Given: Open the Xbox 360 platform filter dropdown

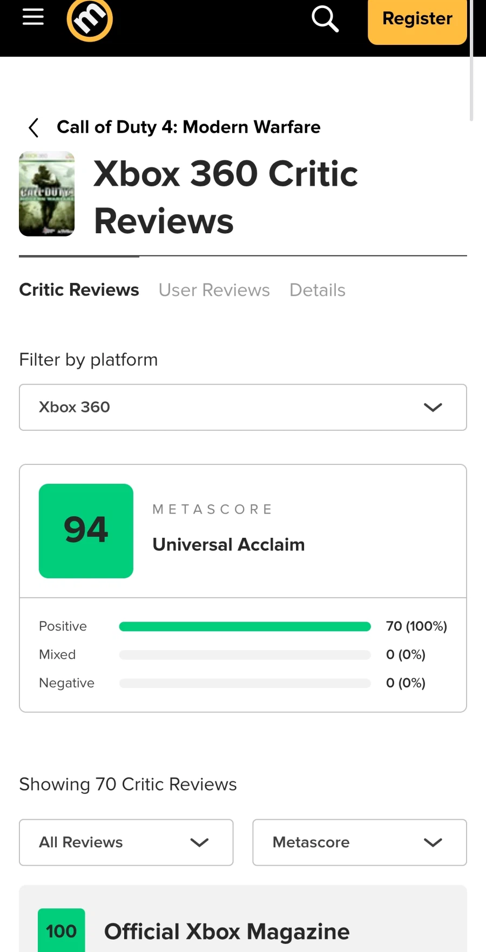Looking at the screenshot, I should tap(242, 407).
